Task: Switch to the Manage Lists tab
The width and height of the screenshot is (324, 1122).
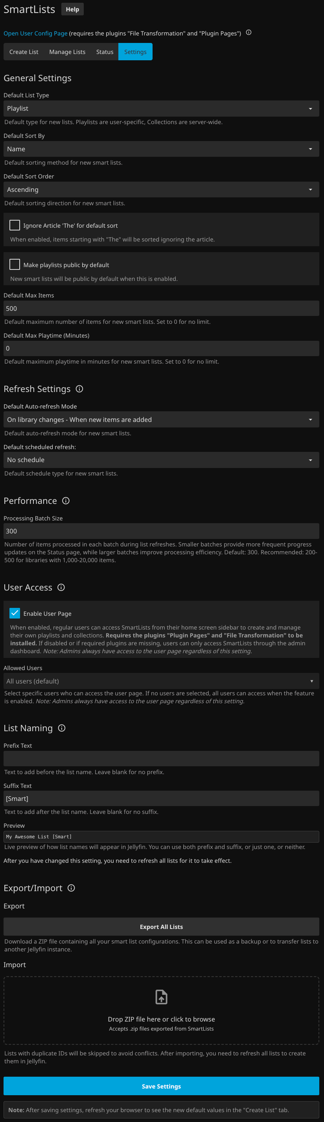Action: coord(67,52)
